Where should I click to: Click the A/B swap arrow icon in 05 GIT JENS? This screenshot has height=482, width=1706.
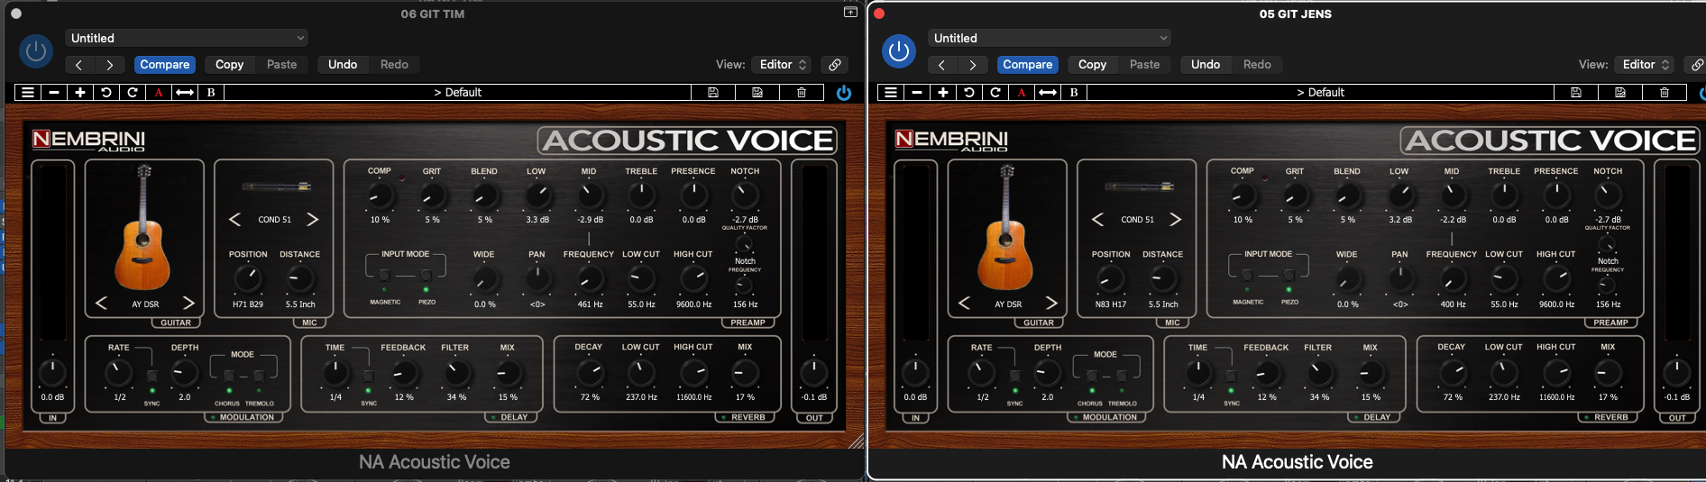click(x=1047, y=92)
